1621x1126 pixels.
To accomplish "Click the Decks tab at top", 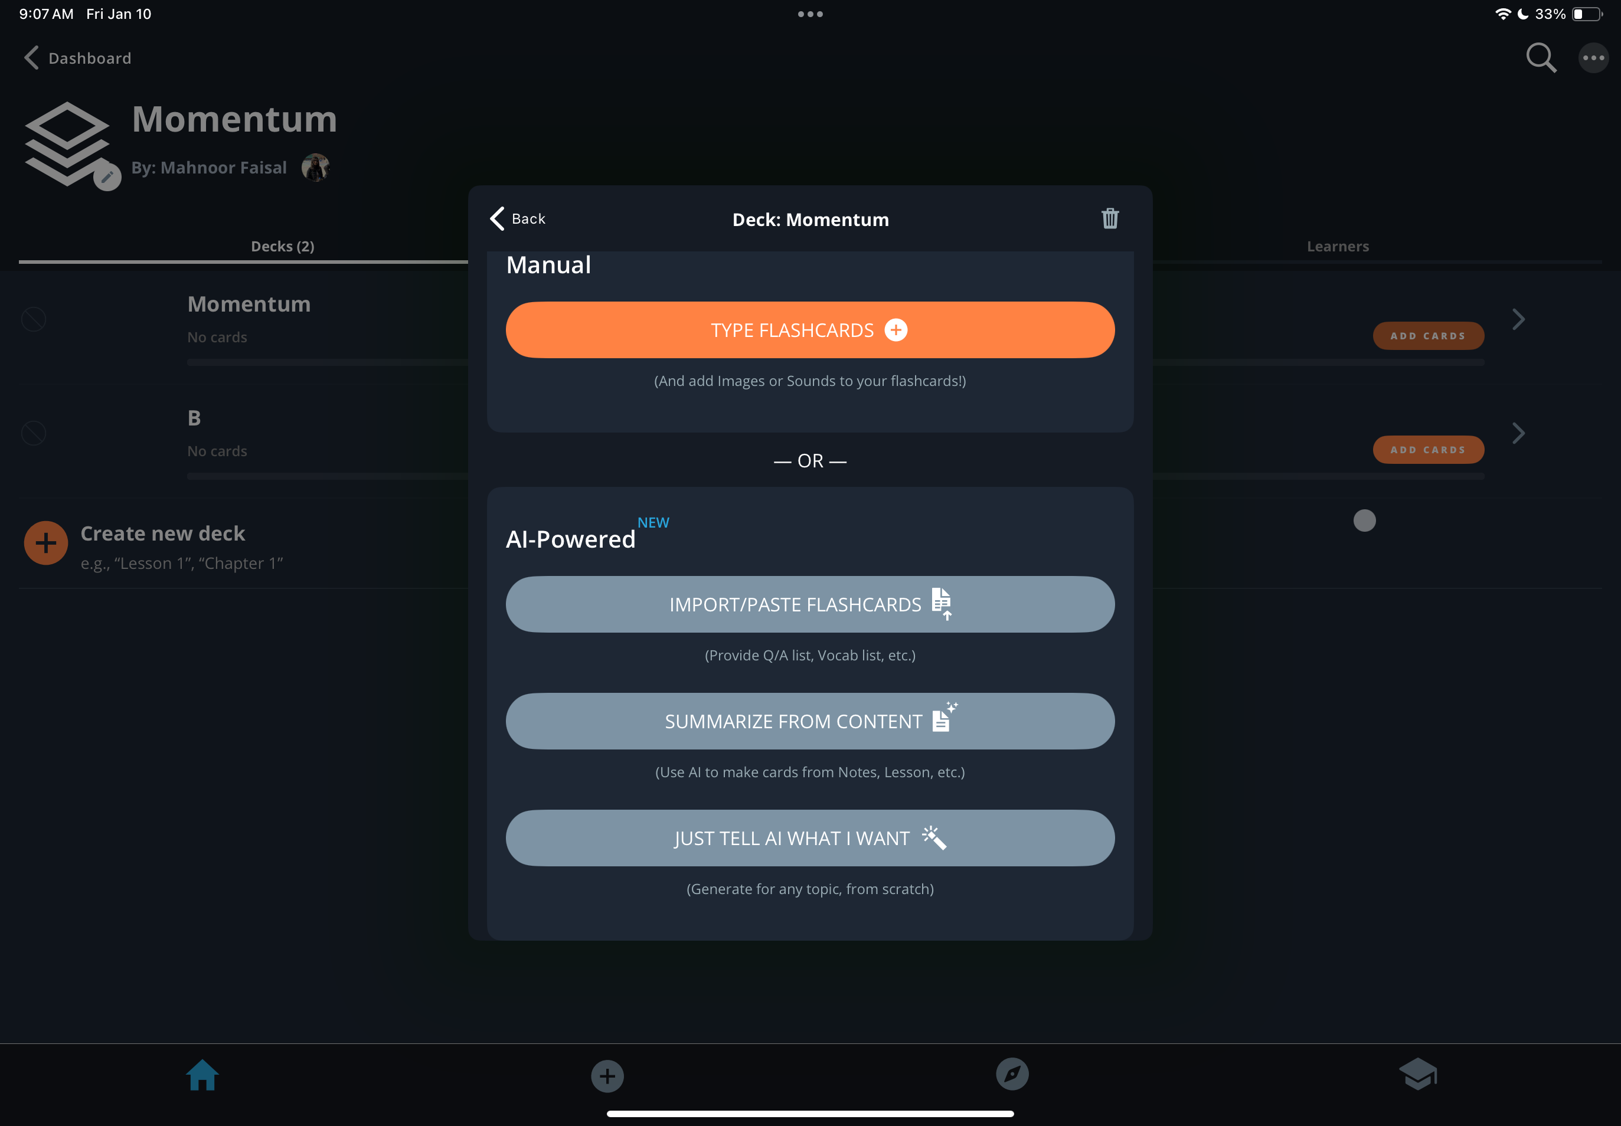I will [x=281, y=245].
